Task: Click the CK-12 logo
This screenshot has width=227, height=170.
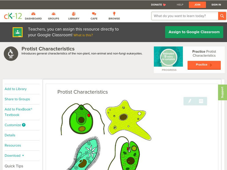Action: pos(13,16)
